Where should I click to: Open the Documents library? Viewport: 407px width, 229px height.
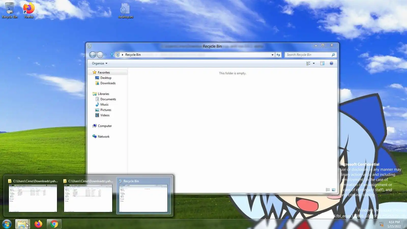pos(108,99)
